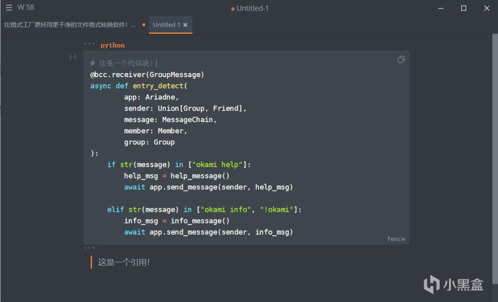Minimize the editor window
Viewport: 498px width, 302px height.
(x=440, y=8)
